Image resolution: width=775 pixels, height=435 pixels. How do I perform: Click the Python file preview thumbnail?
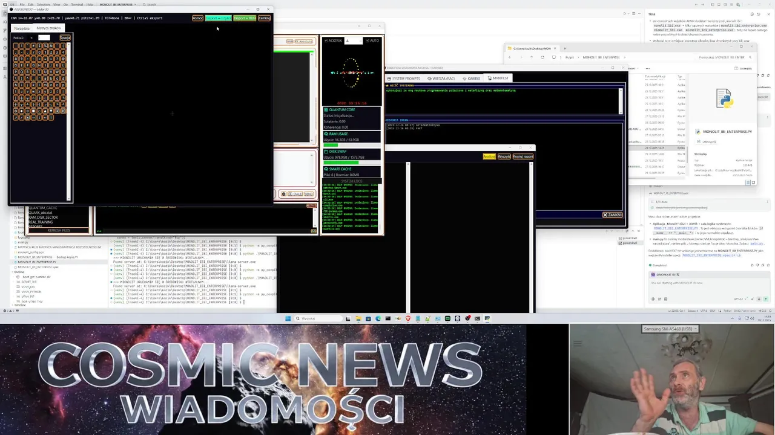coord(725,98)
